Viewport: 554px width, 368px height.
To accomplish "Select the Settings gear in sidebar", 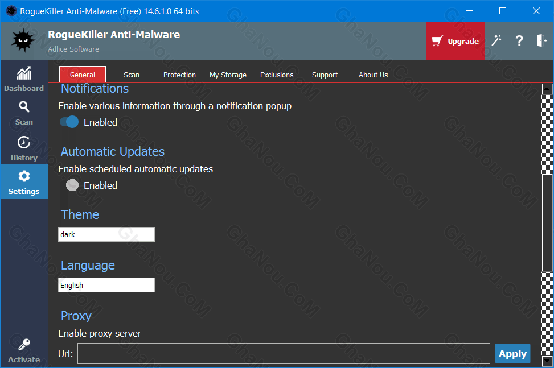I will point(24,176).
